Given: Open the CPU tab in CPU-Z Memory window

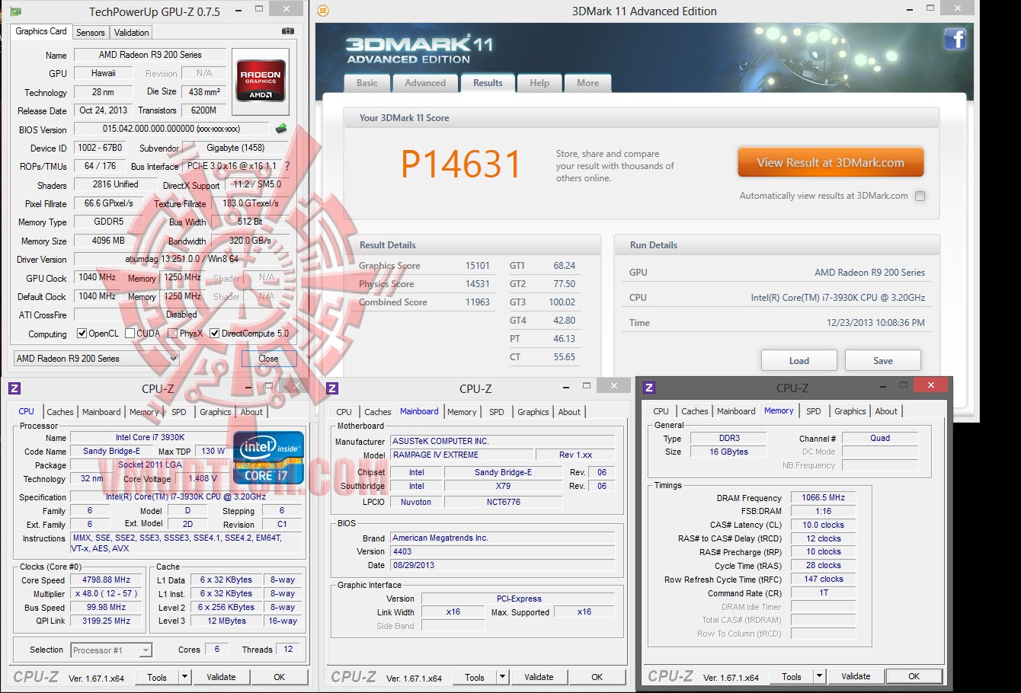Looking at the screenshot, I should point(661,411).
